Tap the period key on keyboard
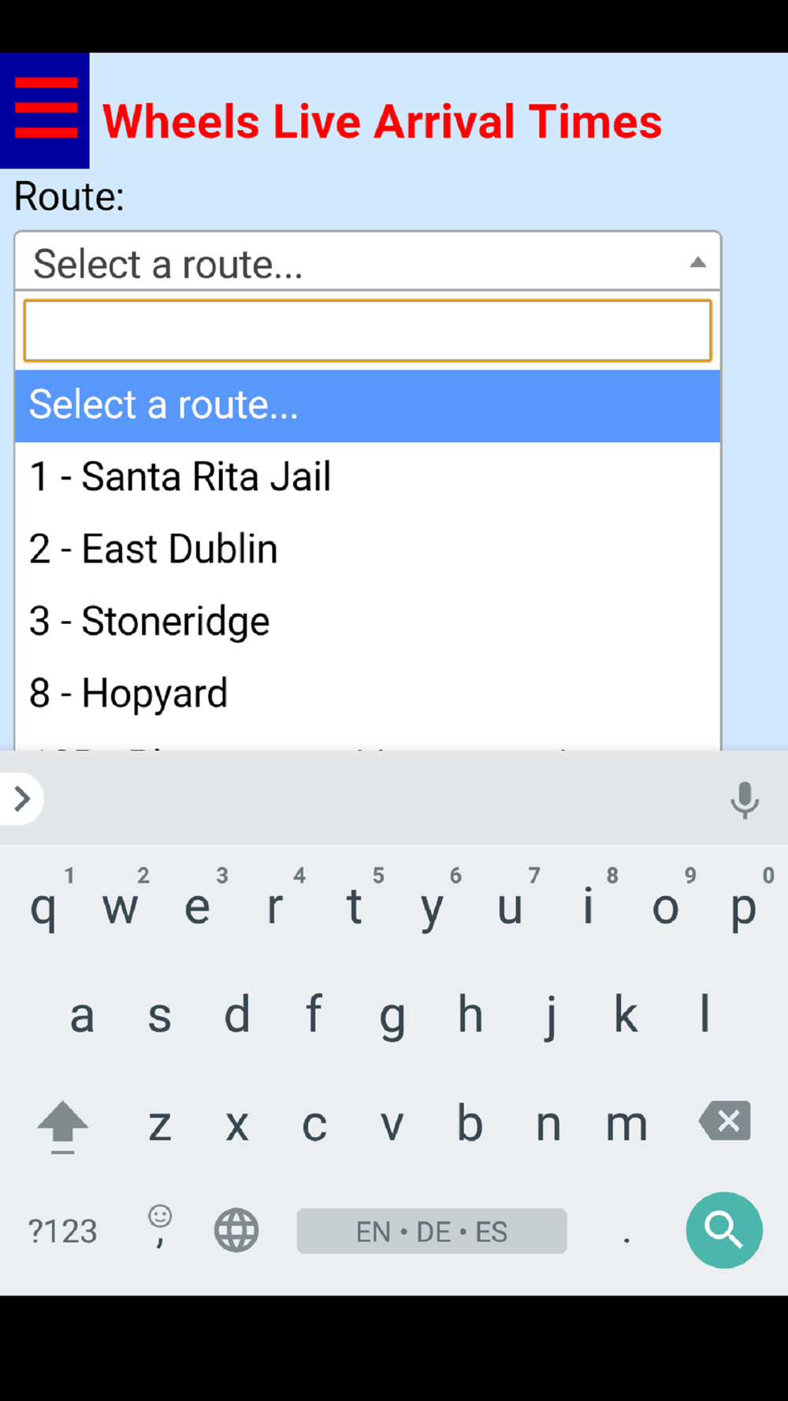This screenshot has height=1401, width=788. pos(626,1231)
